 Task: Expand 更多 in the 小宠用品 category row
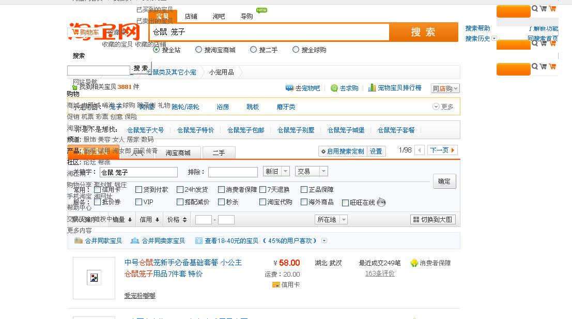point(443,107)
